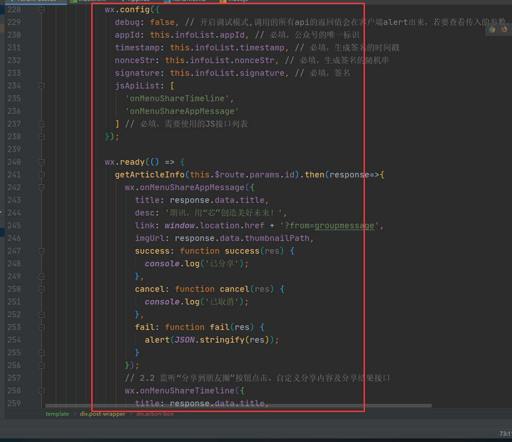Fold the fail function at line 253
The image size is (512, 442).
[41, 328]
